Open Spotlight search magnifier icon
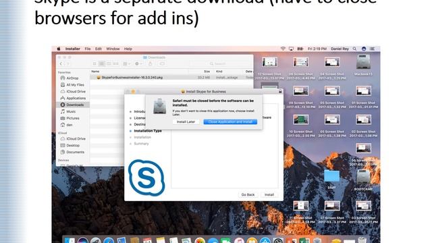Viewport: 432px width, 243px height. [x=354, y=49]
